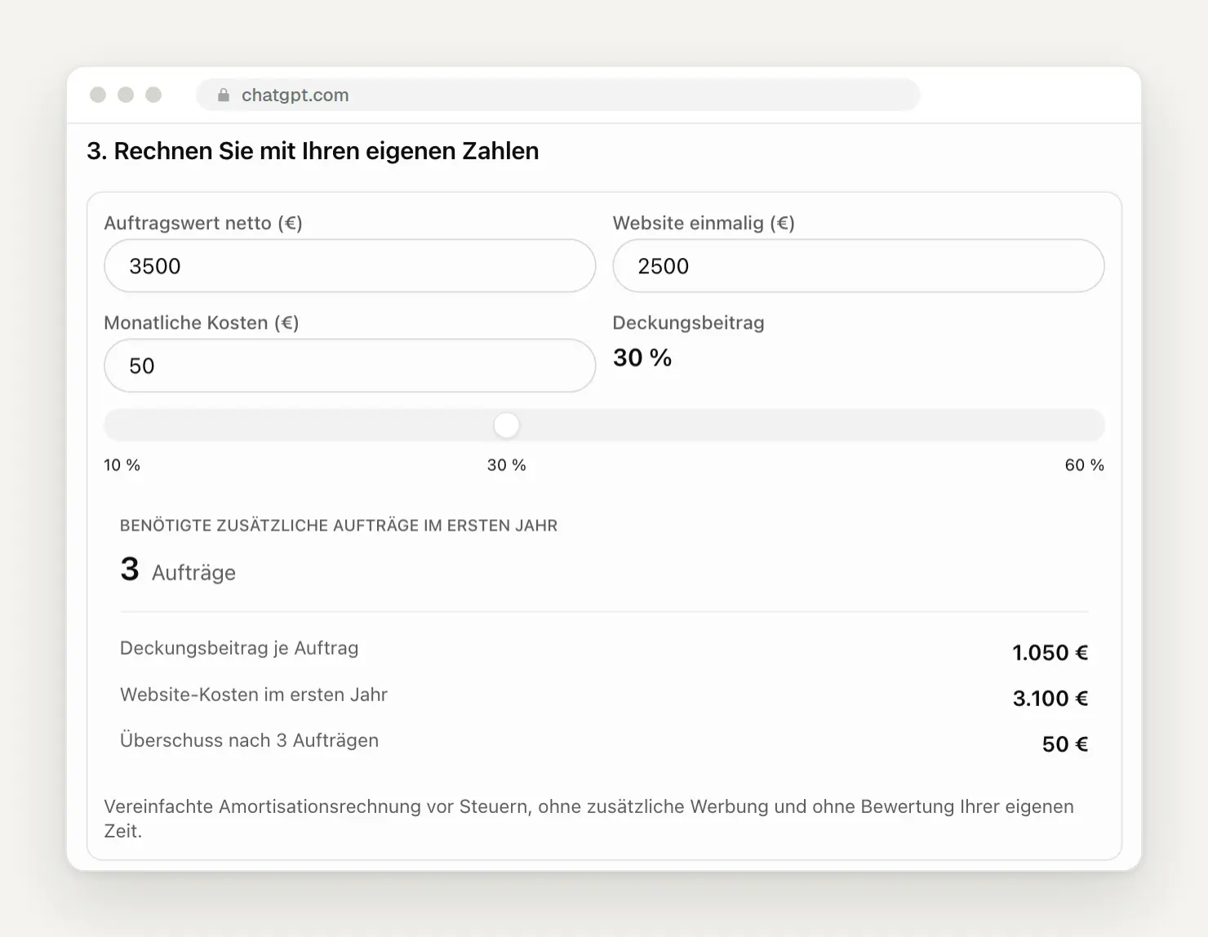This screenshot has height=937, width=1208.
Task: Click the "Auftragswert netto (€)" label
Action: pos(203,224)
